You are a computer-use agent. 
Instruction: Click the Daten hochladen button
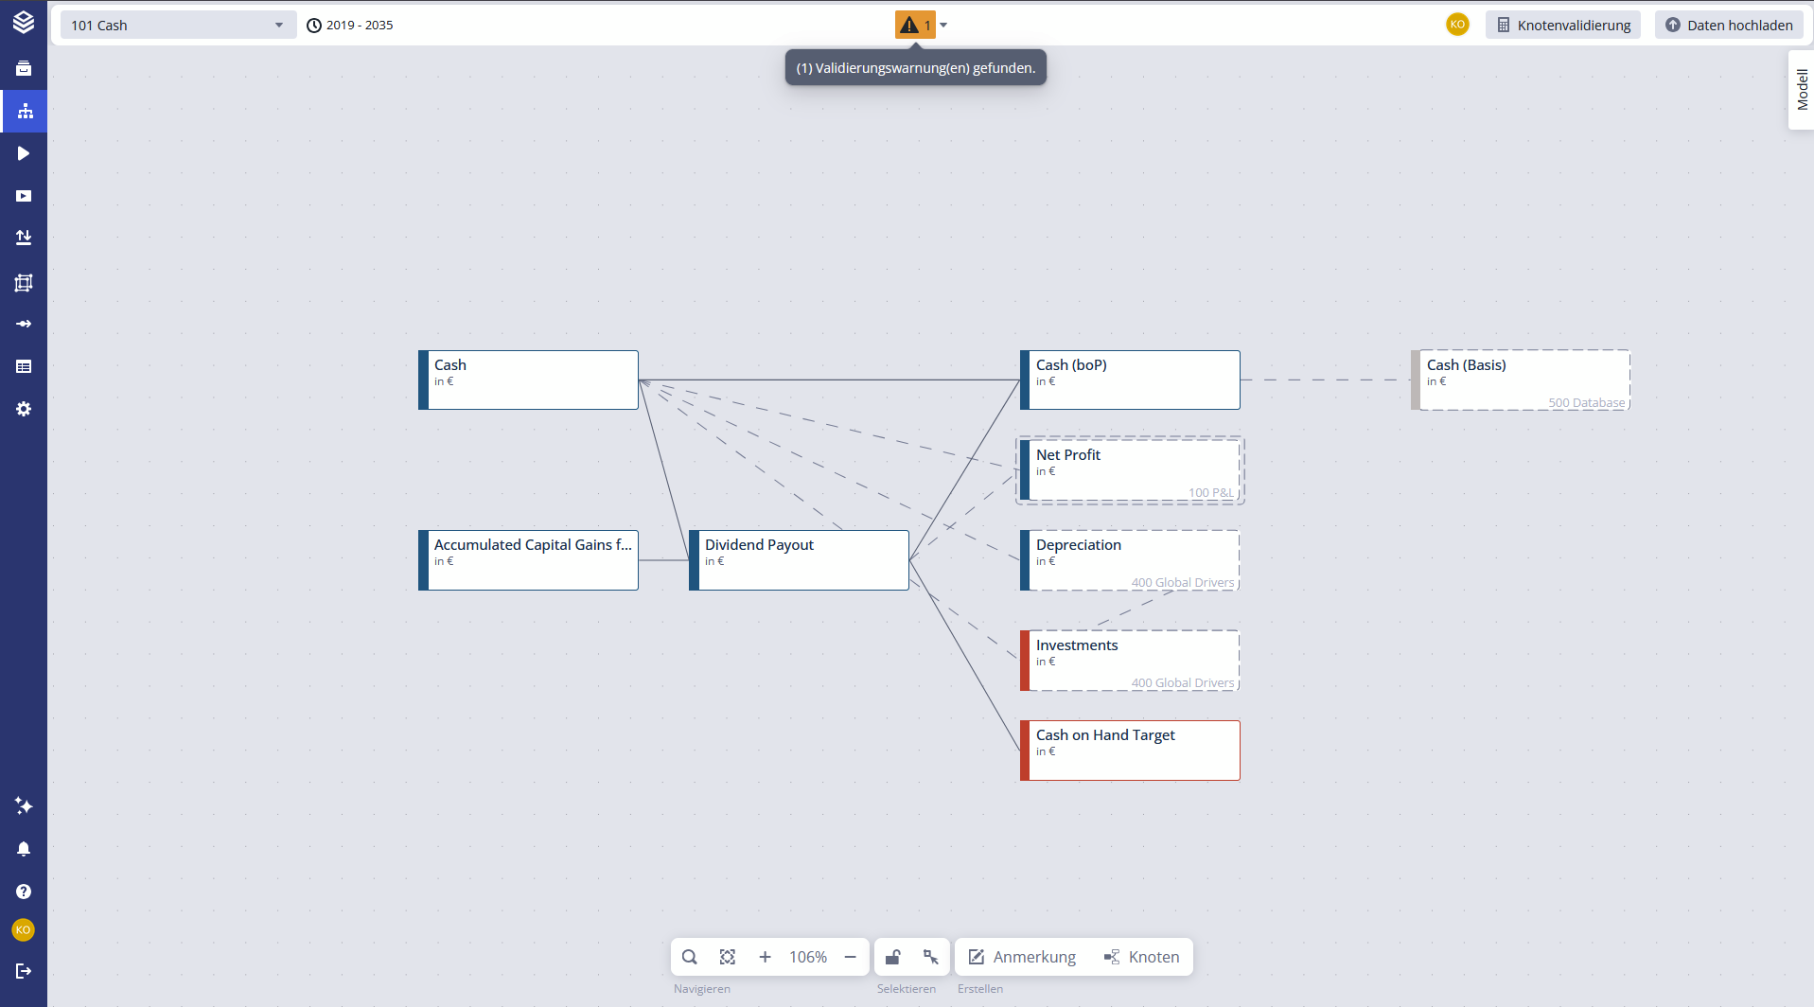click(1729, 26)
